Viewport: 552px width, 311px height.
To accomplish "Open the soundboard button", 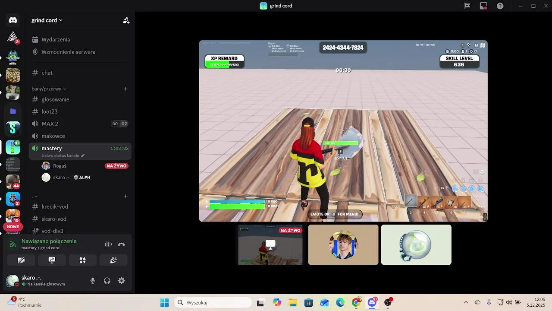I will tap(113, 260).
